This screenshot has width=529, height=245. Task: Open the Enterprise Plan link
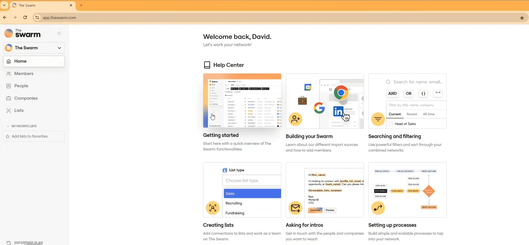28,243
